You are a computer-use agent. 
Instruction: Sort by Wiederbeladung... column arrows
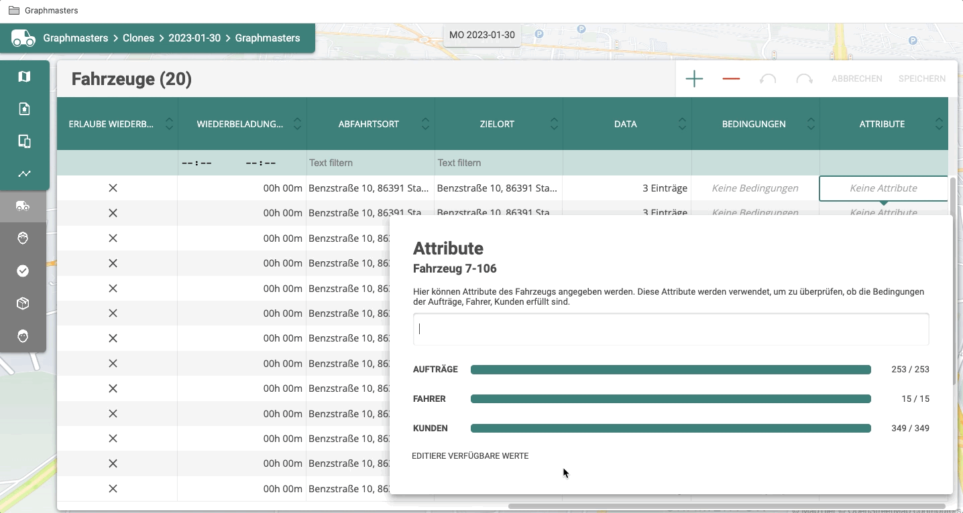tap(297, 124)
